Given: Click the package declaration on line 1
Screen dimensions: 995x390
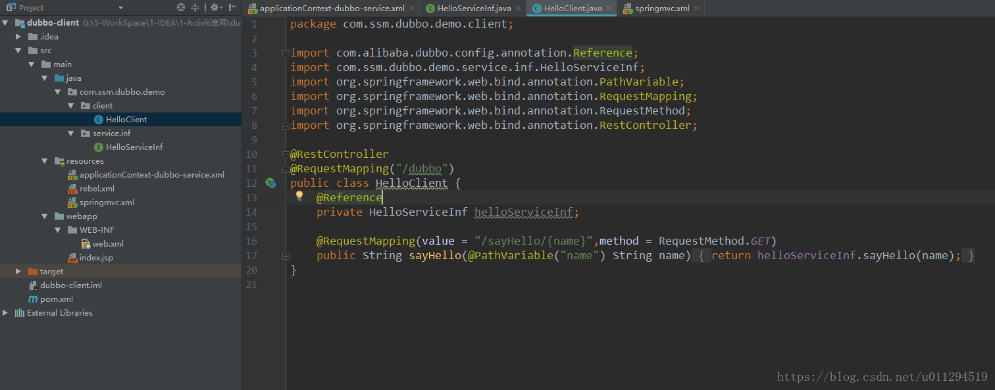Looking at the screenshot, I should pos(402,24).
